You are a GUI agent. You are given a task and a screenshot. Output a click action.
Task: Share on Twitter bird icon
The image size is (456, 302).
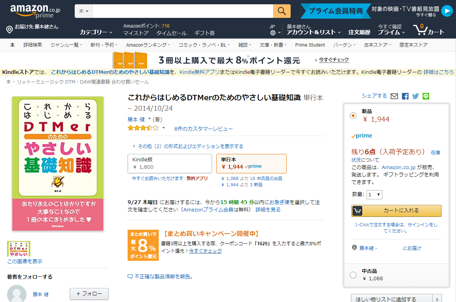pos(416,96)
